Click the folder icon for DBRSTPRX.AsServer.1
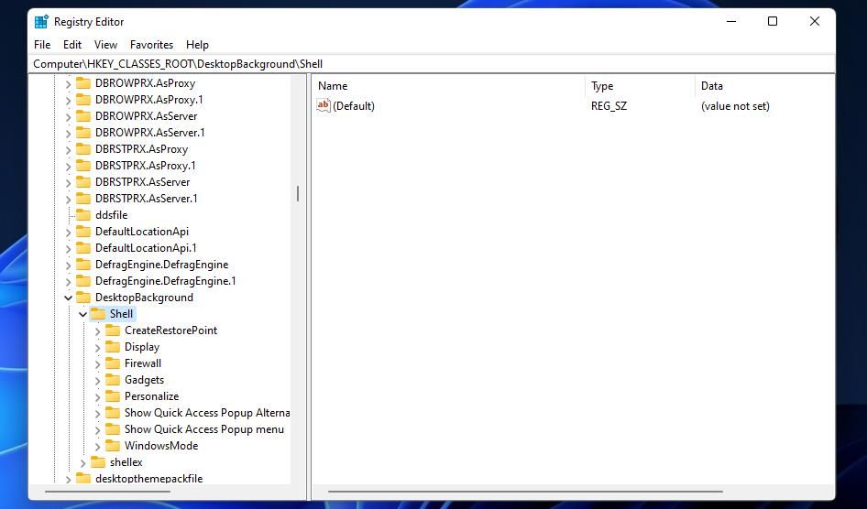This screenshot has width=867, height=509. coord(82,198)
